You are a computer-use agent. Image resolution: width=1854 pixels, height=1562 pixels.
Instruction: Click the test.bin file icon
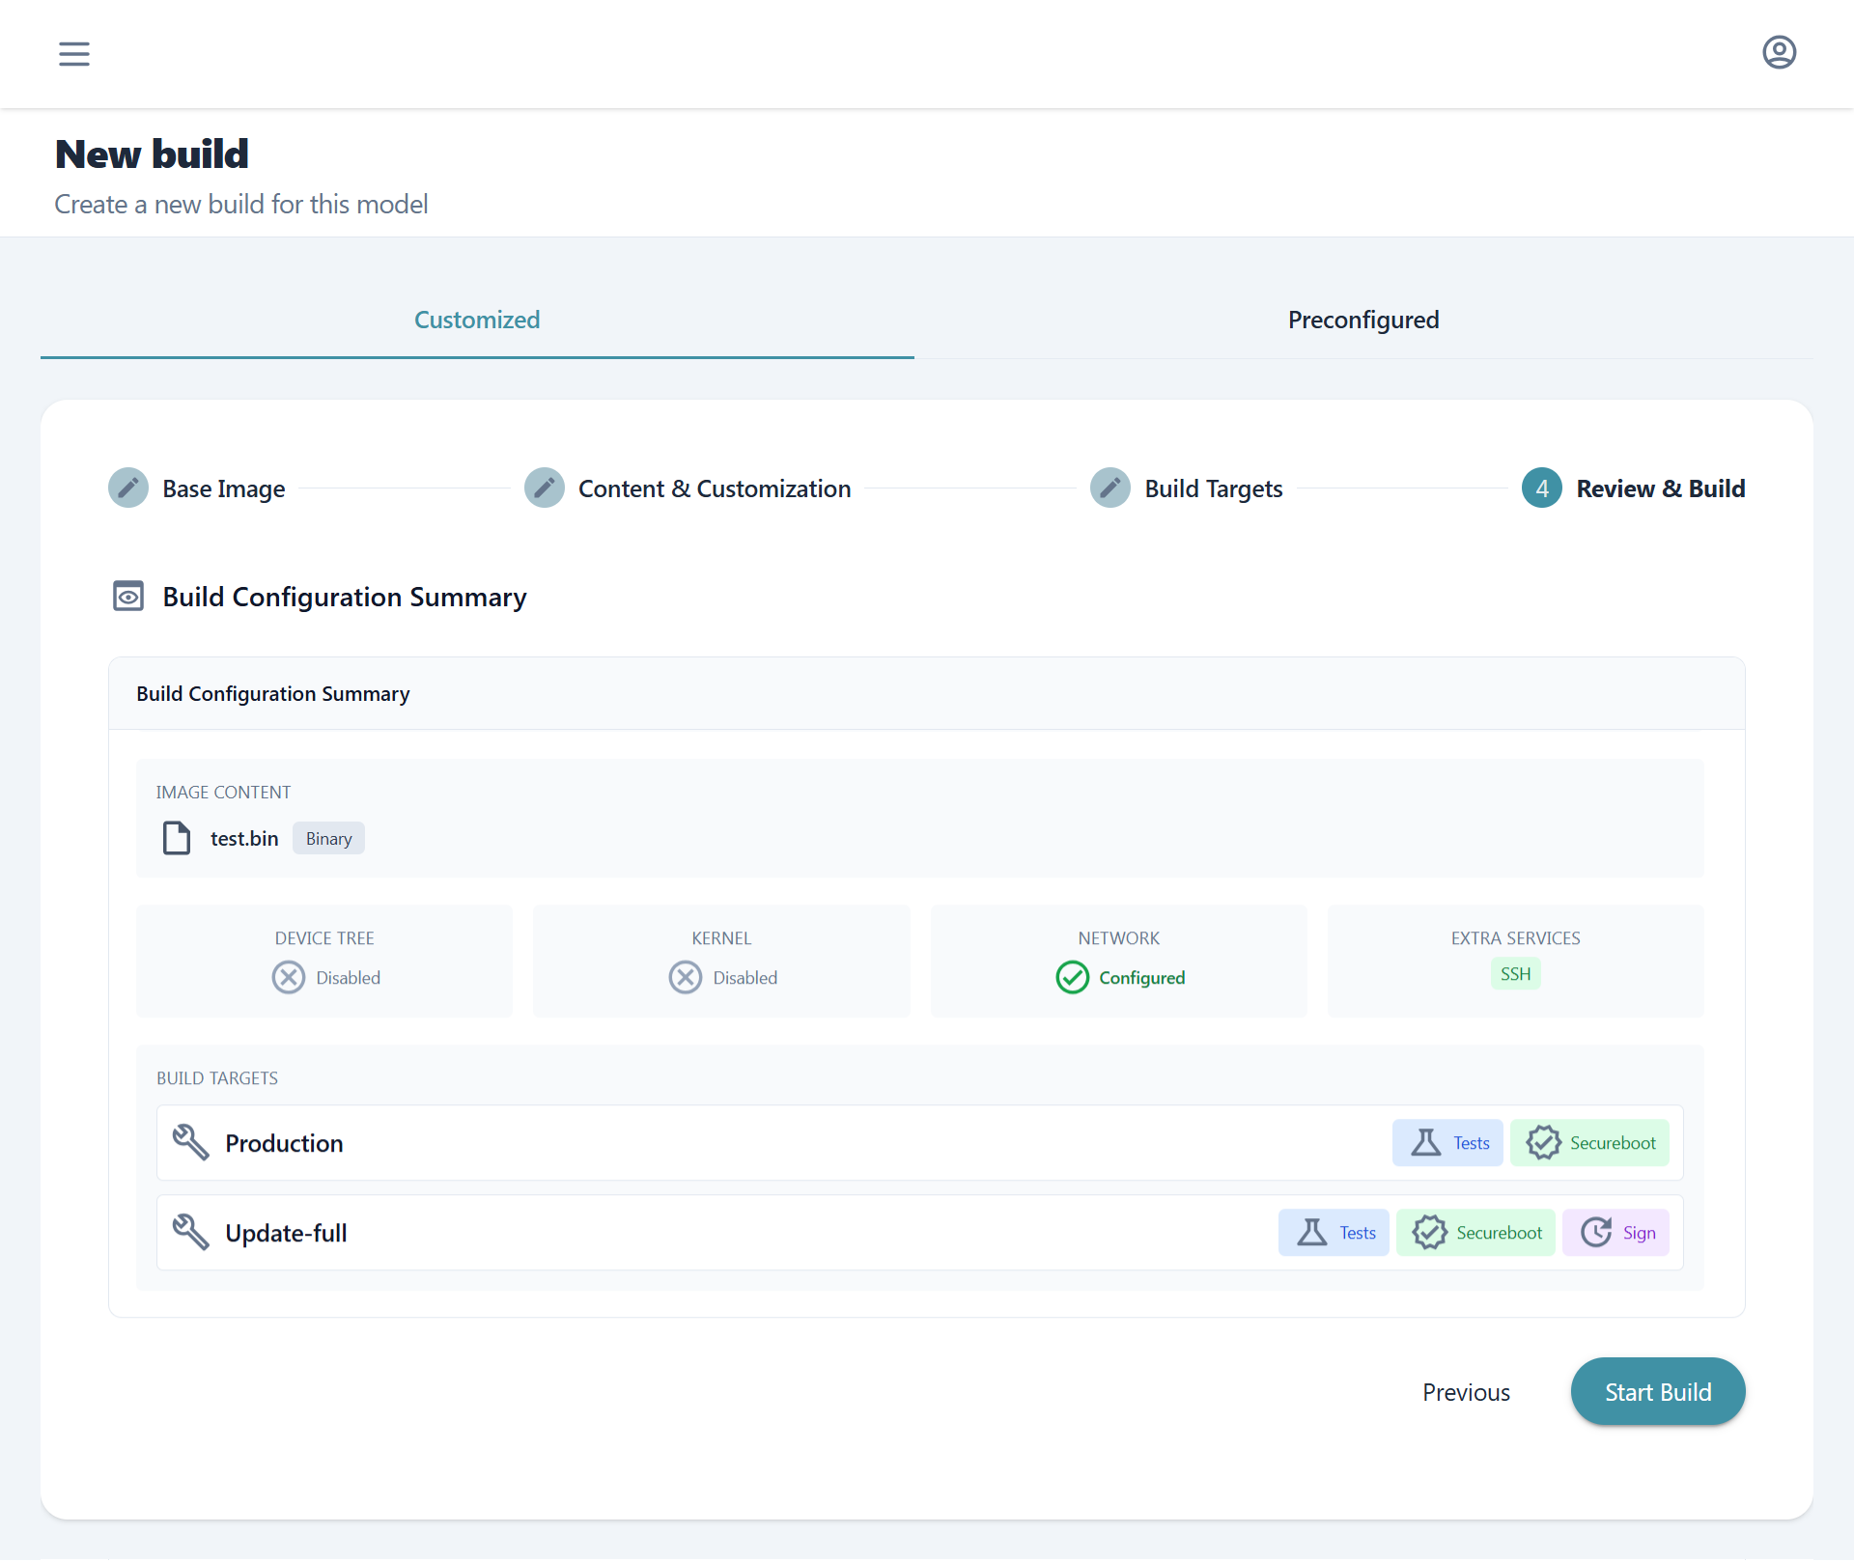177,838
